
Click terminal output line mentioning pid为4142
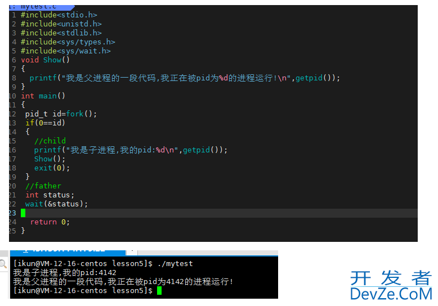123,281
